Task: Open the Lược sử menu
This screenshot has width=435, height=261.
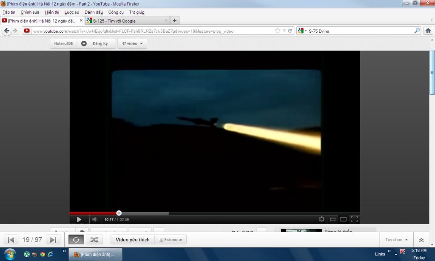Action: coord(72,12)
